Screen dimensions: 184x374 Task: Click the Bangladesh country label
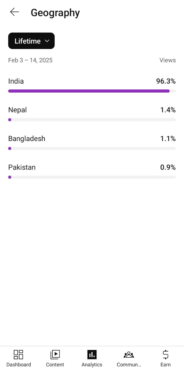pos(27,138)
